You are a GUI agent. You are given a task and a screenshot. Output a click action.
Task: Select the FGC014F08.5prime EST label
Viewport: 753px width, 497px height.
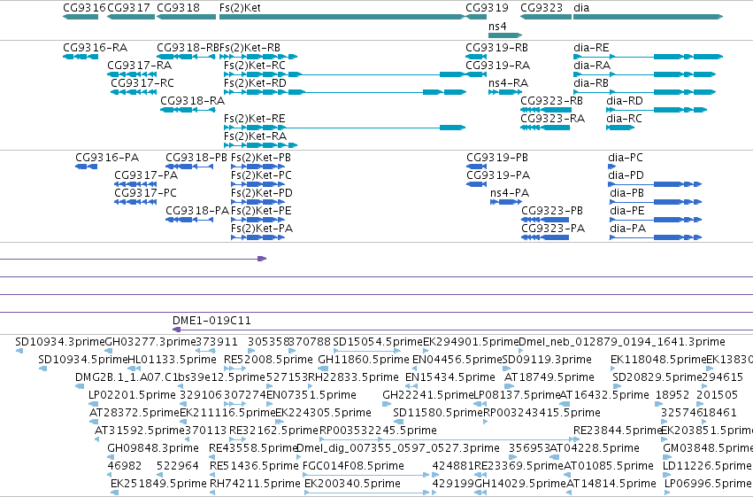tap(353, 467)
